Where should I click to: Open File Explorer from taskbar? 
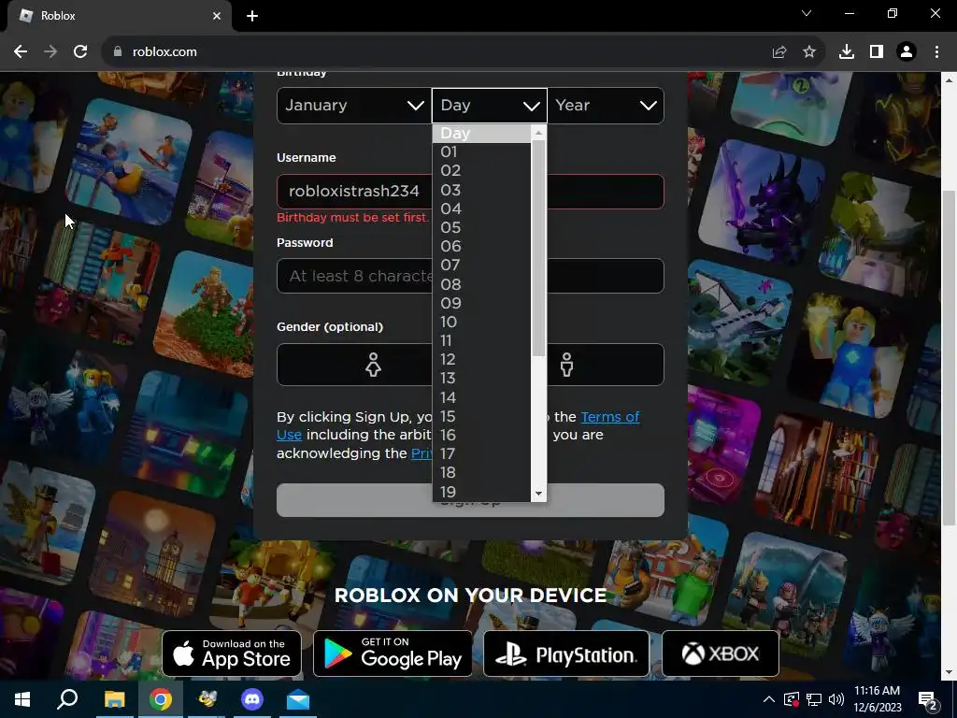tap(114, 699)
